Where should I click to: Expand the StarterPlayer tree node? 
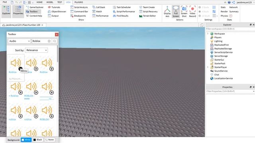tap(208, 67)
